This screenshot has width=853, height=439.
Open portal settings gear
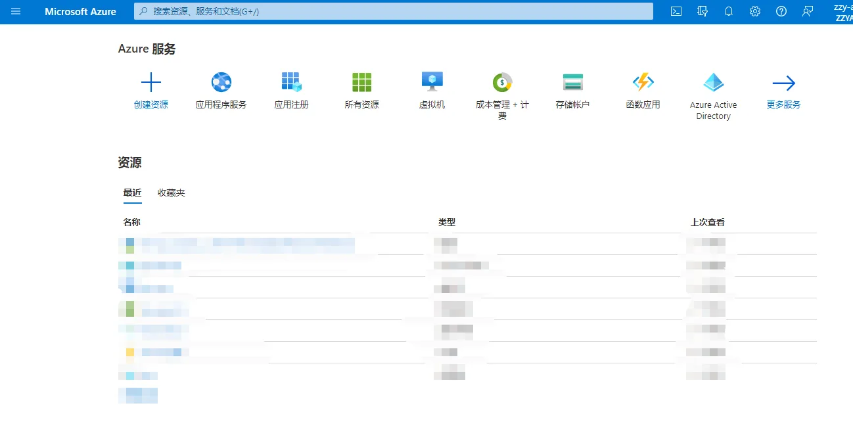[755, 11]
